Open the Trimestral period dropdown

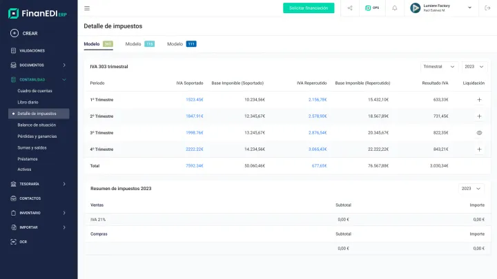point(439,67)
